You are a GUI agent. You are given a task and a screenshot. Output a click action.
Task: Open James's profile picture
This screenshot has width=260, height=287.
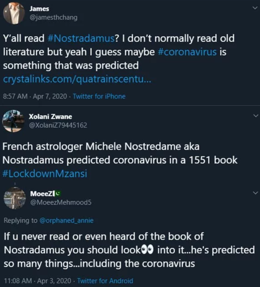[13, 13]
